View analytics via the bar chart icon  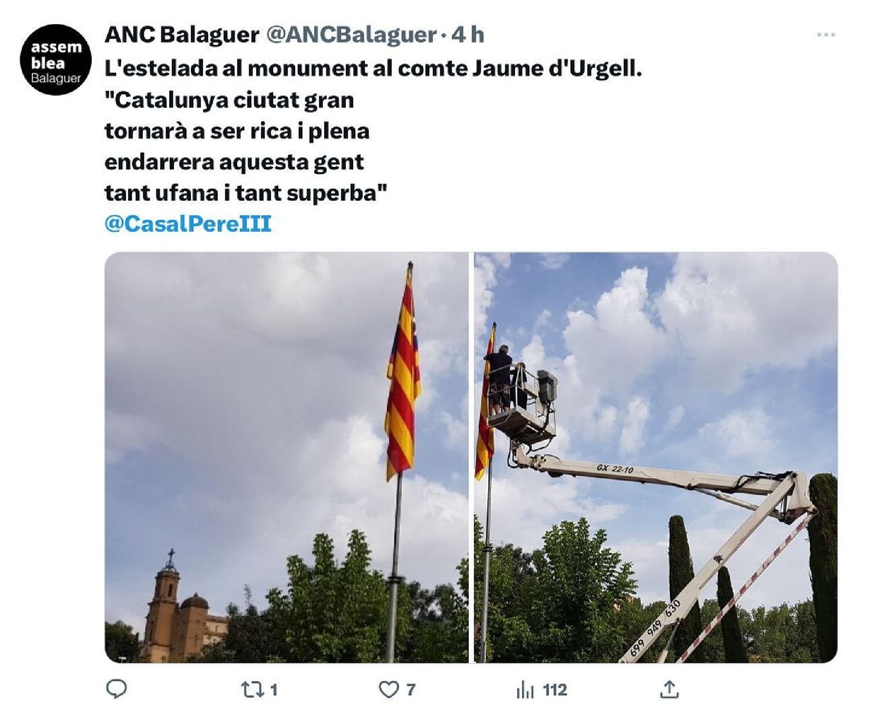tap(524, 690)
